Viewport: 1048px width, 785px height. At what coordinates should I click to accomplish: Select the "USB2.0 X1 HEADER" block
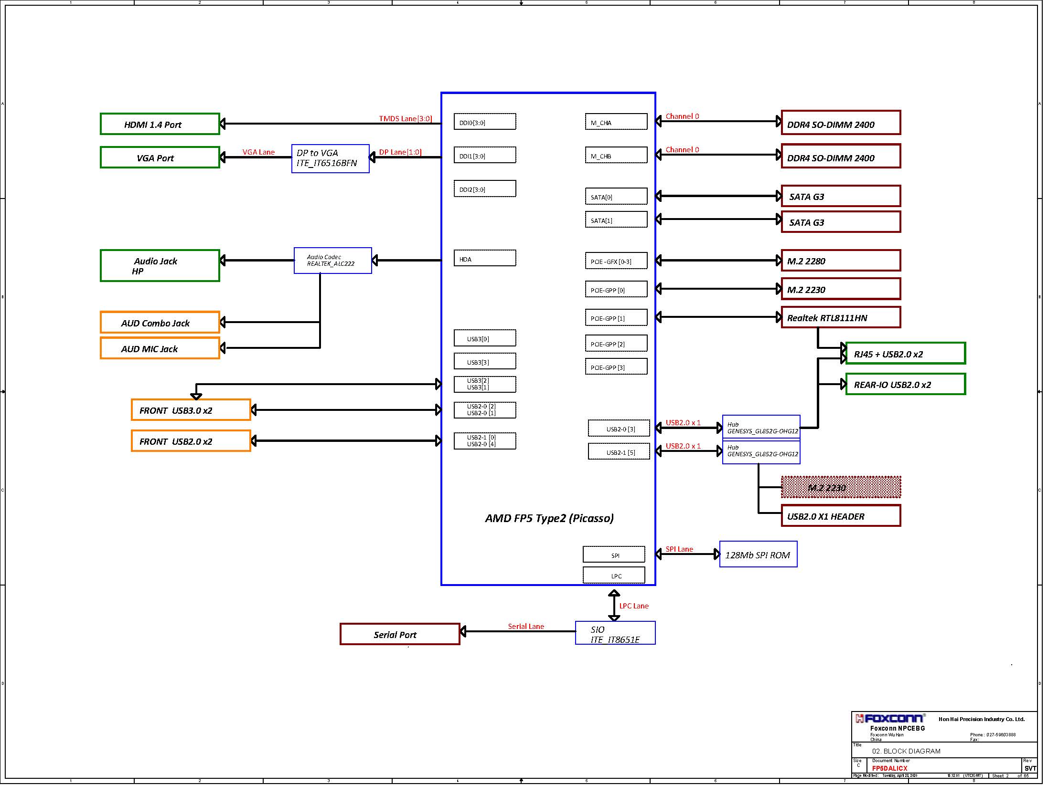point(841,516)
